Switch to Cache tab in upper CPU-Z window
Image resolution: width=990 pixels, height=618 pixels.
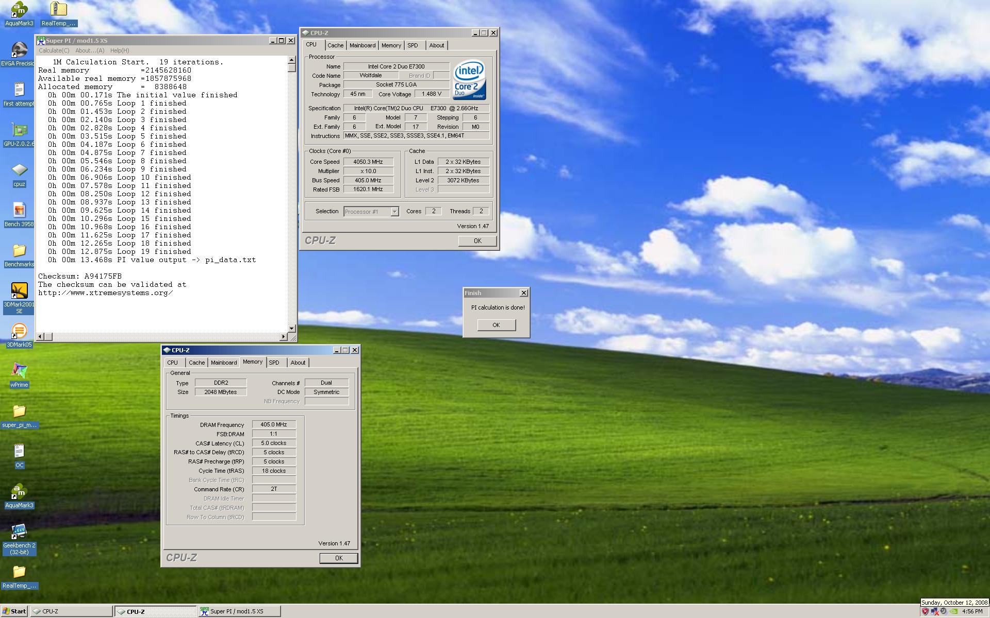click(335, 45)
